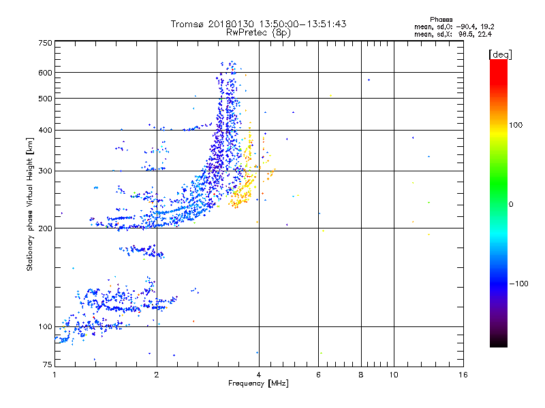Click the 'Phases' header label
Viewport: 545px width, 408px height.
point(441,20)
